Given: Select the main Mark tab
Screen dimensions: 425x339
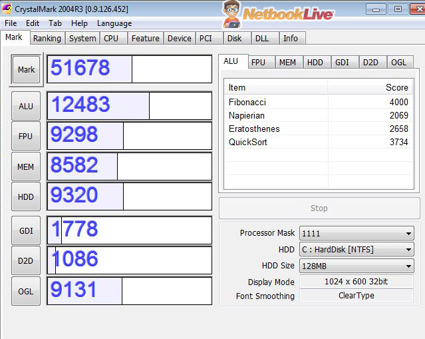Looking at the screenshot, I should click(14, 37).
